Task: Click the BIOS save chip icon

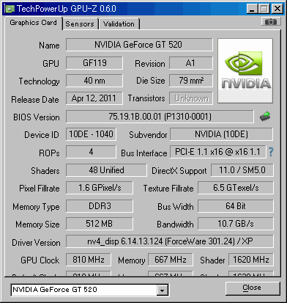Action: pos(265,116)
